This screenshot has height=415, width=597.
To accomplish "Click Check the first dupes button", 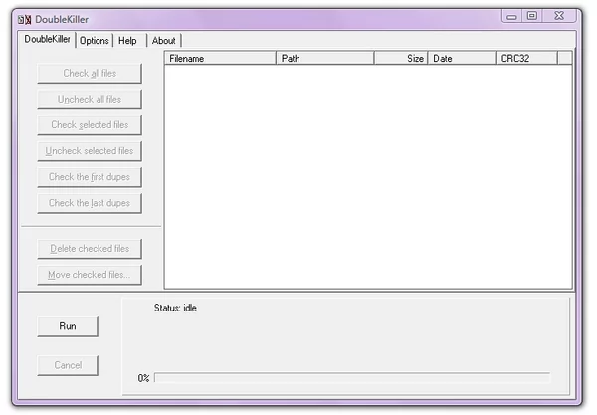I will point(90,177).
